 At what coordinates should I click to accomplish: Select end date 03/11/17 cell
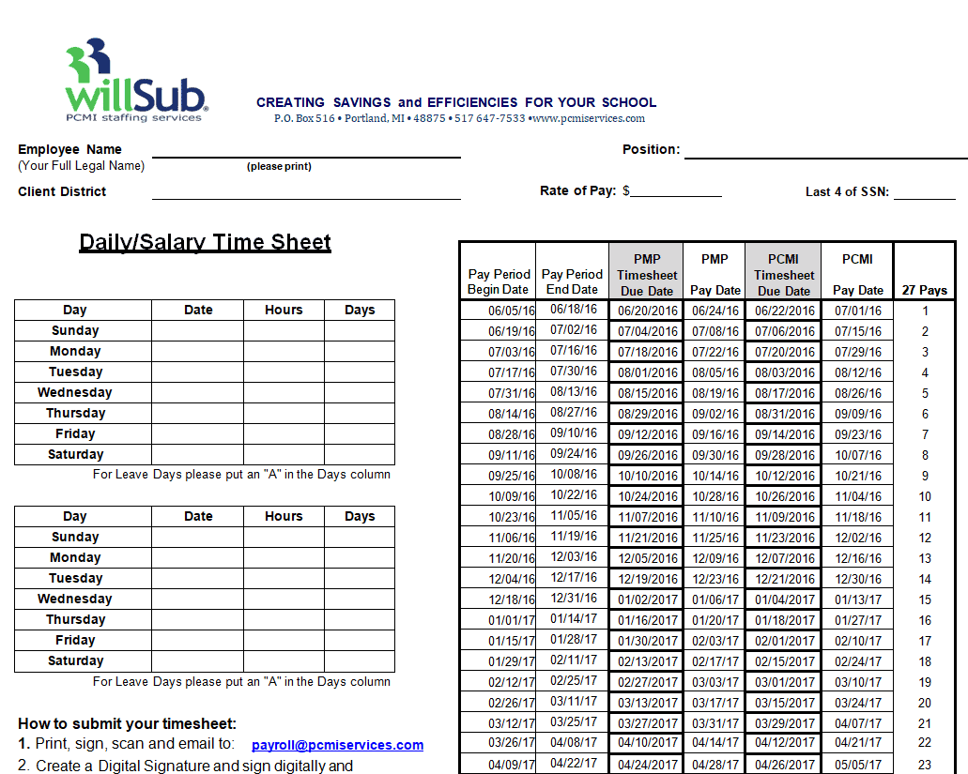pos(573,702)
